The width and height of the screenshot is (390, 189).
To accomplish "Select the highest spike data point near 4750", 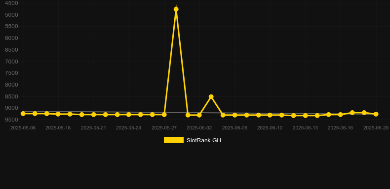I will (176, 9).
